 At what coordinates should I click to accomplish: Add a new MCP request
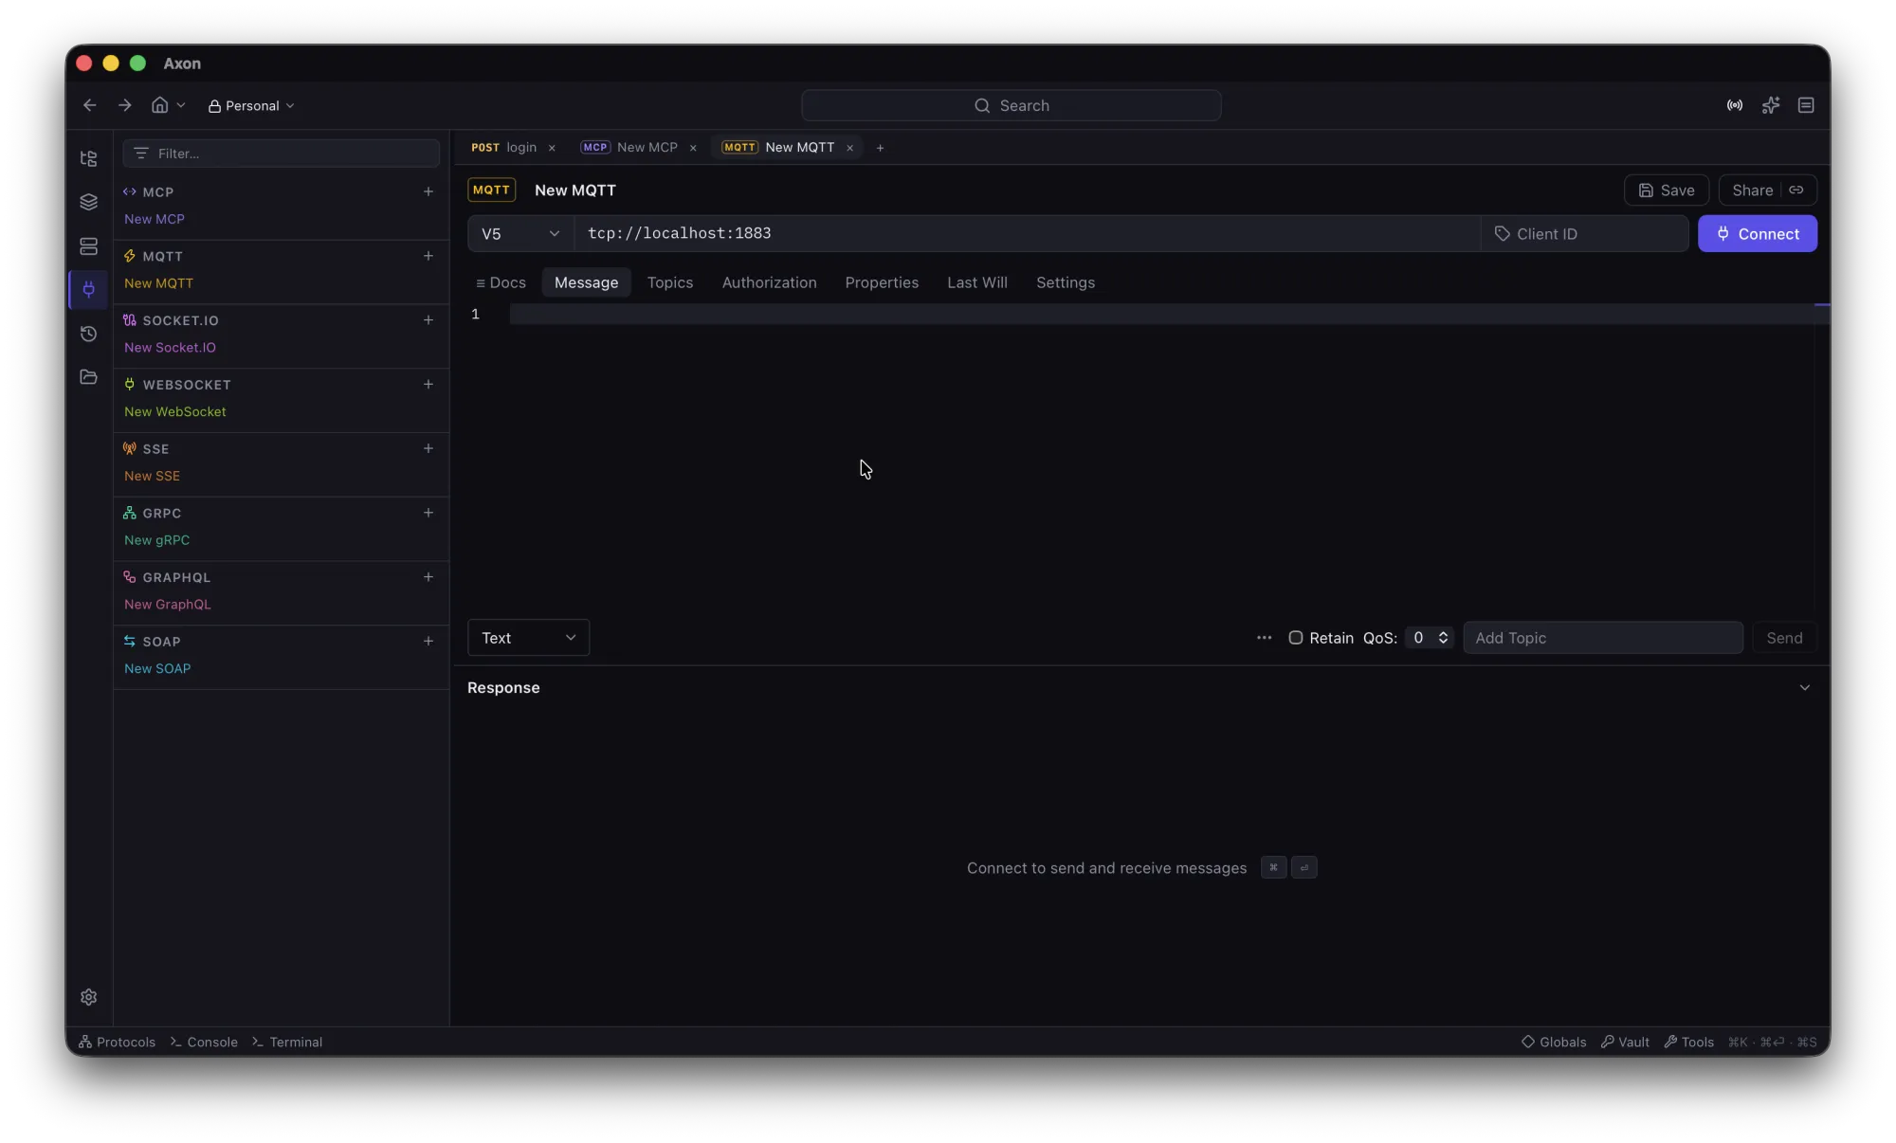tap(428, 191)
